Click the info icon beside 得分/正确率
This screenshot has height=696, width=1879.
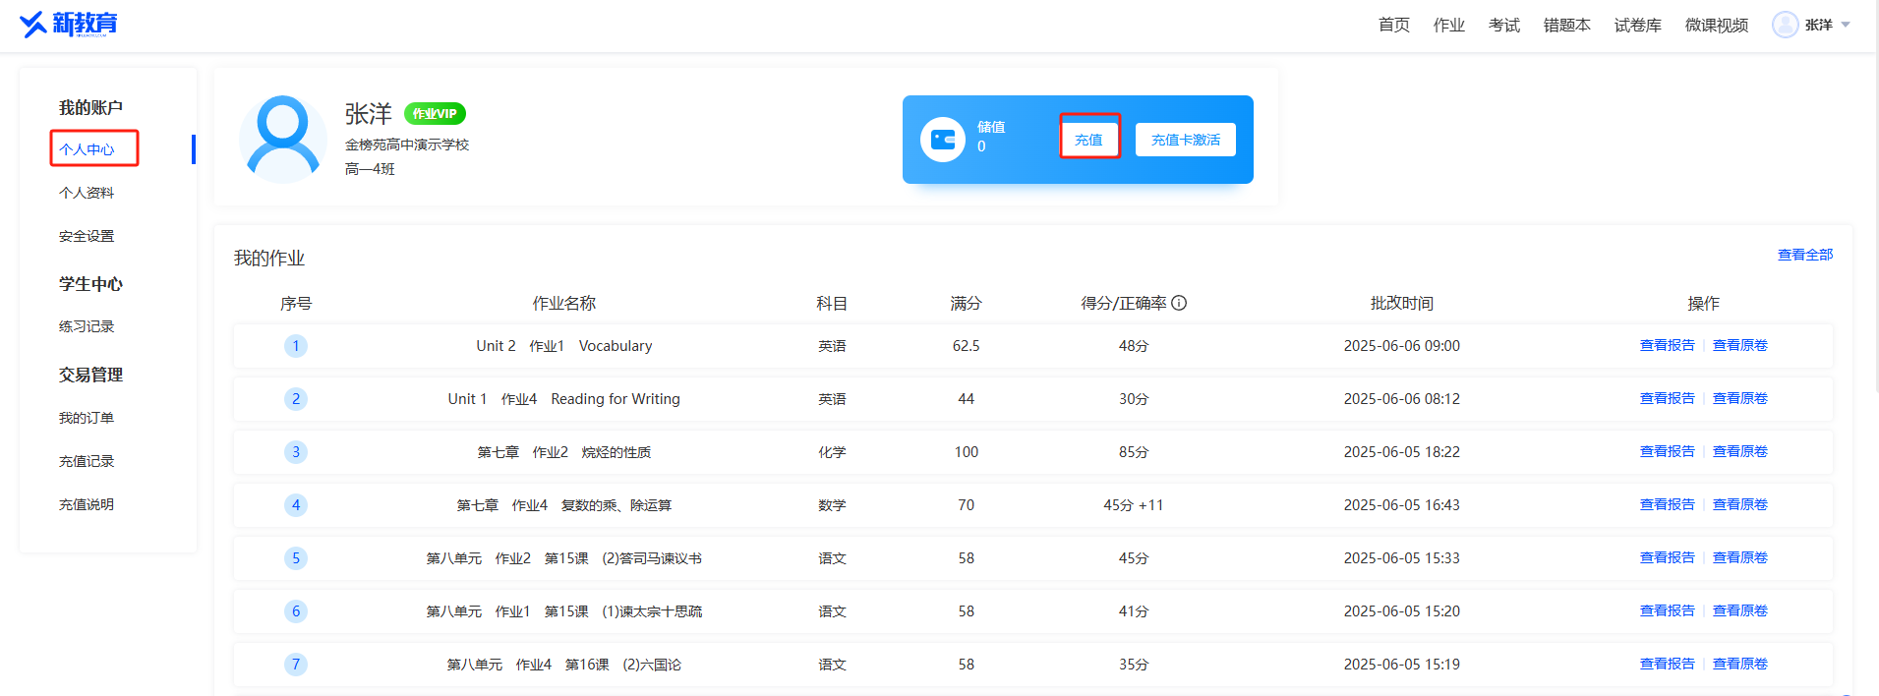click(1179, 303)
